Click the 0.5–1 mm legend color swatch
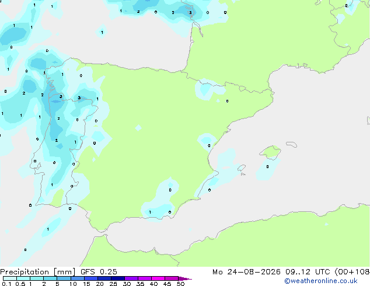Viewport: 370px width, 286px height. [23, 278]
